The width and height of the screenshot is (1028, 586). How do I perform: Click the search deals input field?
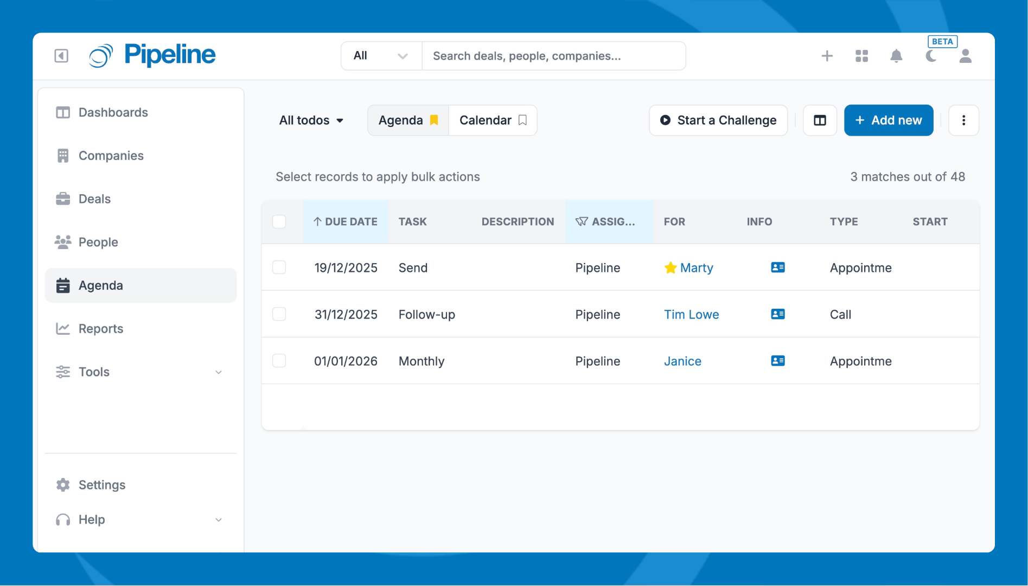(553, 56)
